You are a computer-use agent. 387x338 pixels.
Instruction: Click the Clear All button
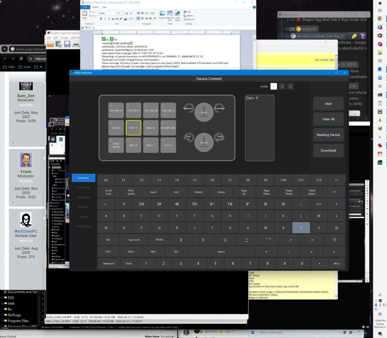(x=328, y=119)
